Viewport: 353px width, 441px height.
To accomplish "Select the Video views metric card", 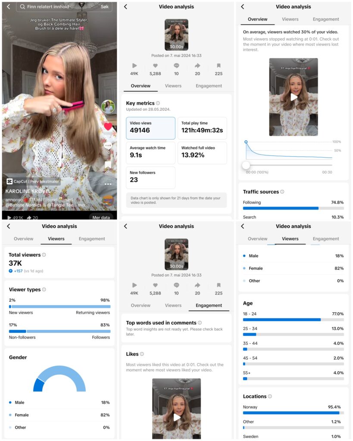I will pos(150,128).
